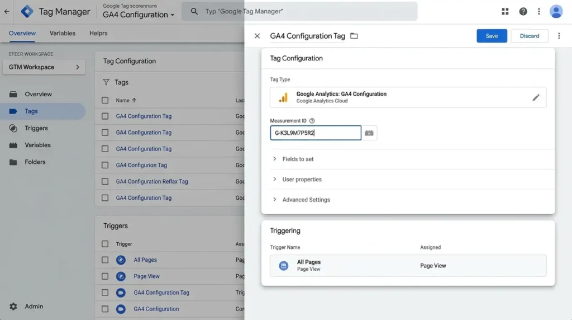Click the All Pages trigger icon in Triggering
Image resolution: width=572 pixels, height=320 pixels.
pyautogui.click(x=283, y=266)
